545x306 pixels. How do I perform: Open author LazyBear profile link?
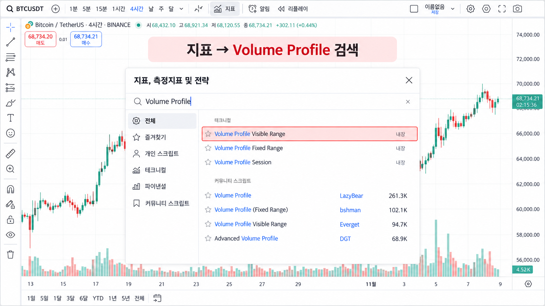point(351,196)
